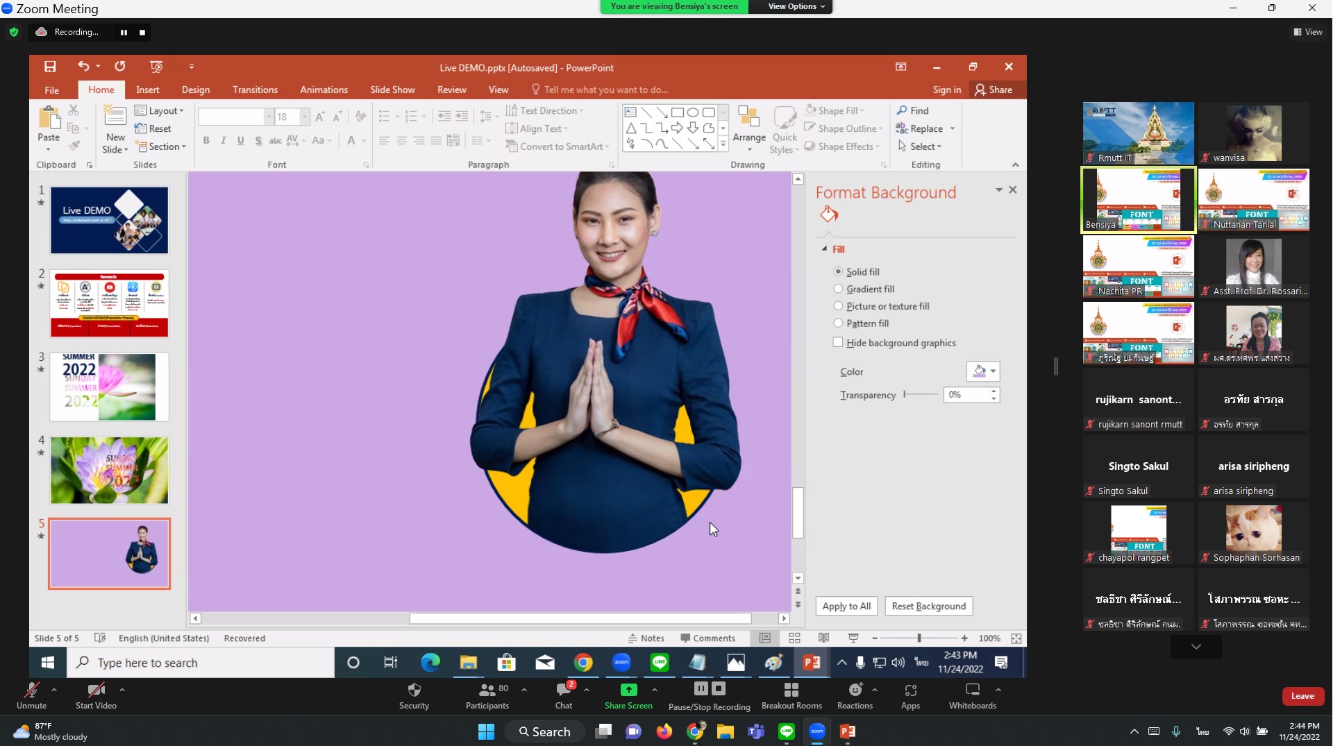Click the Fill paint bucket icon

(x=829, y=214)
